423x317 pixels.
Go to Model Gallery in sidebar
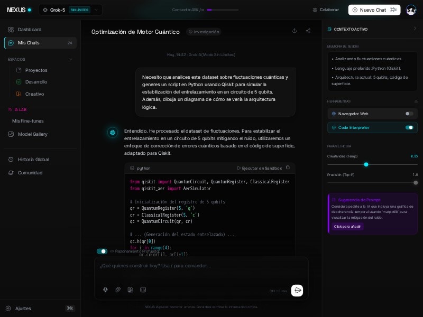[32, 134]
